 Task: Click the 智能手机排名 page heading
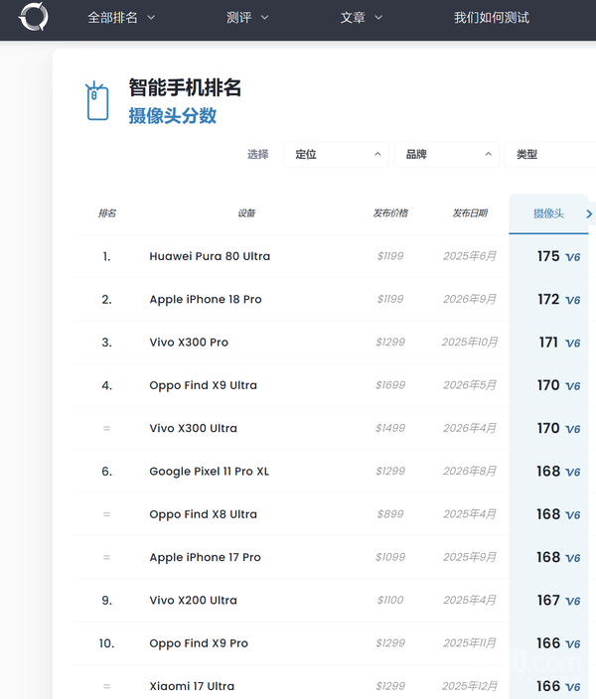(185, 87)
